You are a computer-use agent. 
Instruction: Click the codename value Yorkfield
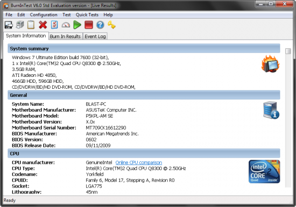tap(95, 174)
